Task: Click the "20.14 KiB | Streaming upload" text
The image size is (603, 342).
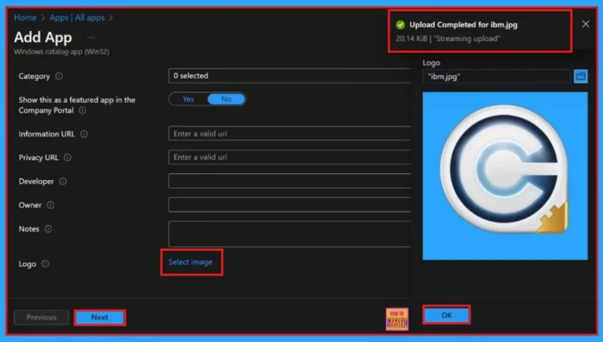Action: 448,38
